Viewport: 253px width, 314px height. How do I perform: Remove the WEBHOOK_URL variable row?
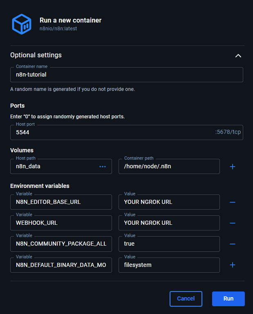coord(233,223)
